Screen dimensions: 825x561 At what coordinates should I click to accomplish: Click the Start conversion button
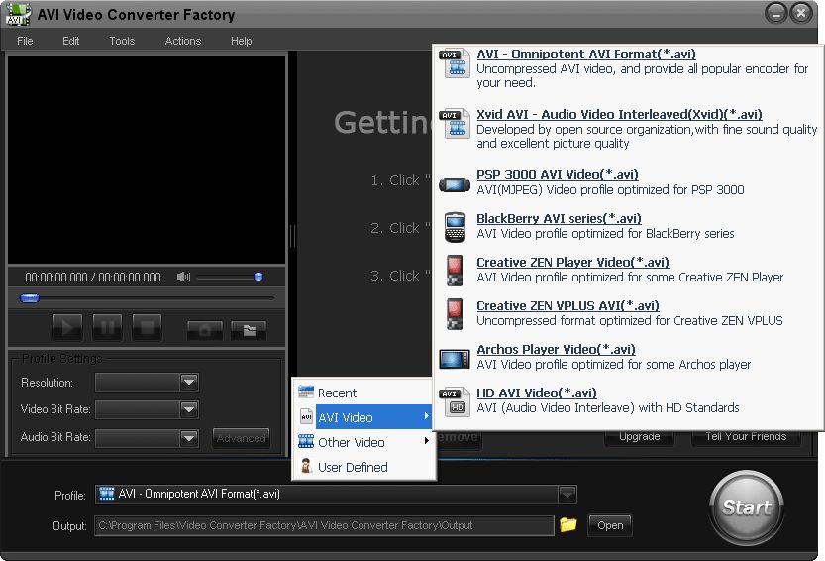click(x=746, y=507)
